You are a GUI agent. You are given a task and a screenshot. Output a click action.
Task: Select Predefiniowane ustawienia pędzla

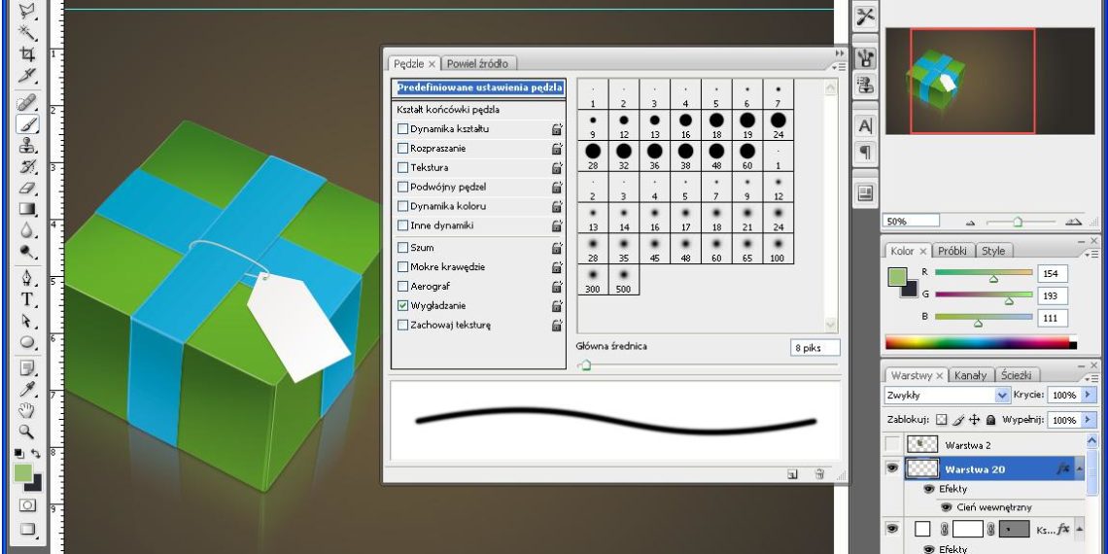479,87
